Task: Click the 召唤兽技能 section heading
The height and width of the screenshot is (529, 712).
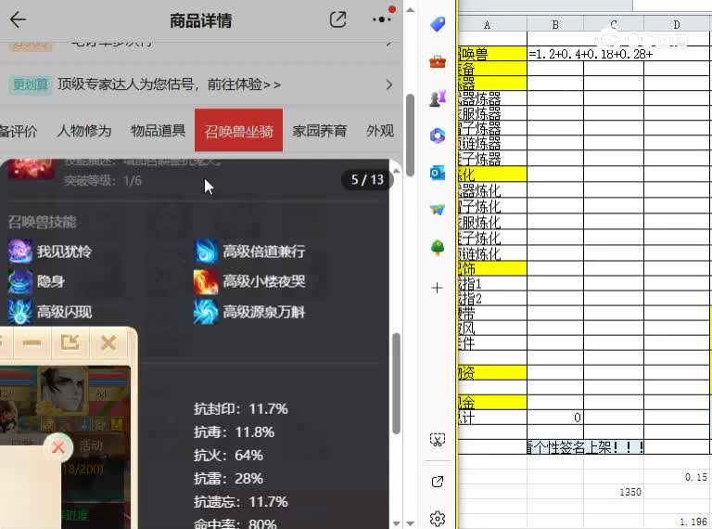Action: click(x=43, y=222)
